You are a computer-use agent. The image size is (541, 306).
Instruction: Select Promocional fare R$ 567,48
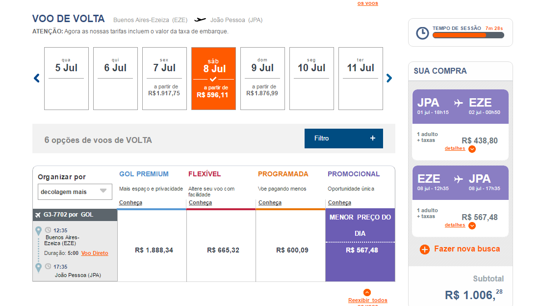(x=362, y=250)
